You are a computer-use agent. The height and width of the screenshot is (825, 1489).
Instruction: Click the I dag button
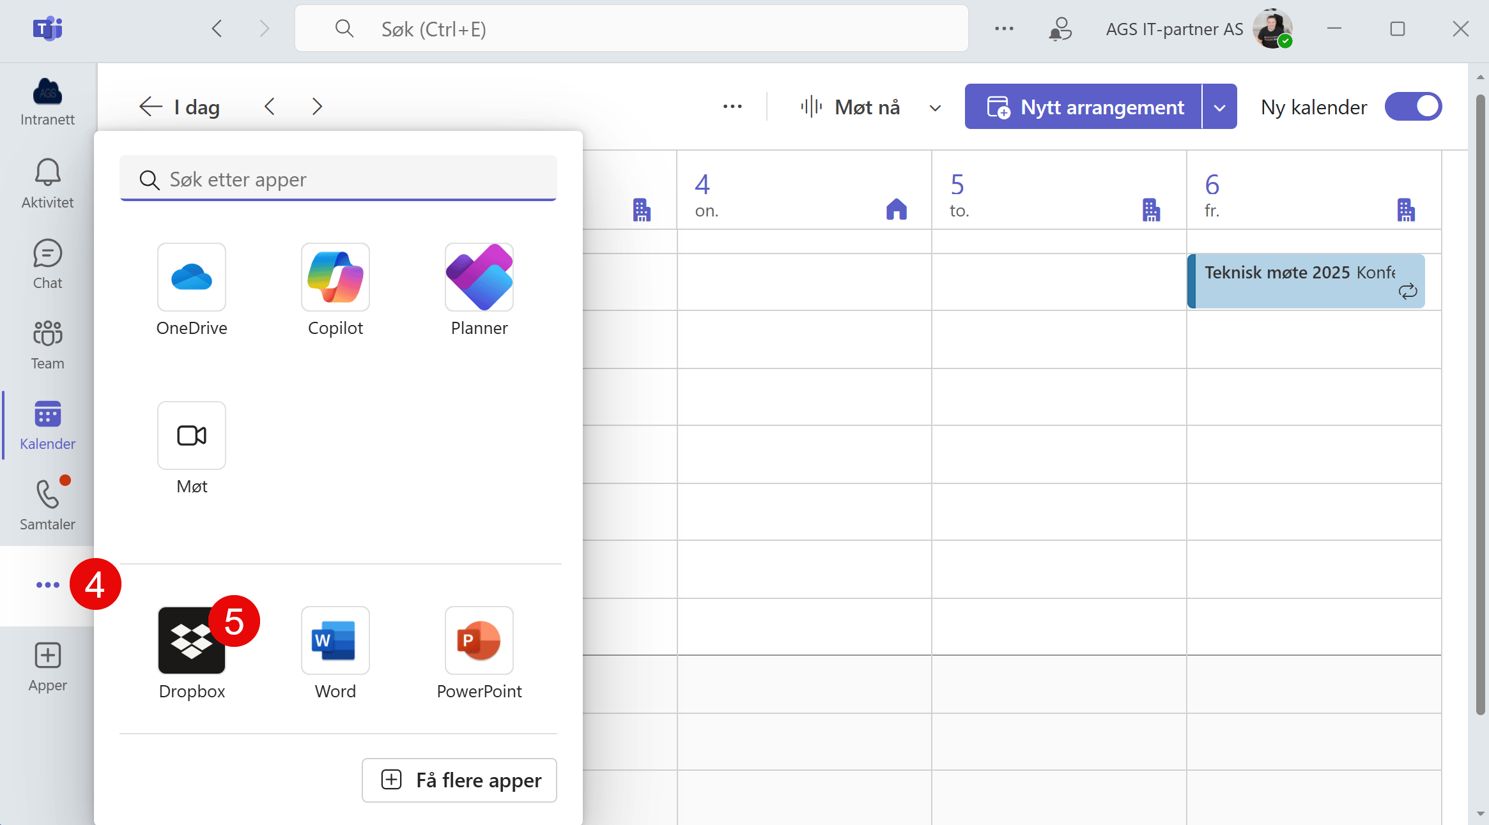179,107
